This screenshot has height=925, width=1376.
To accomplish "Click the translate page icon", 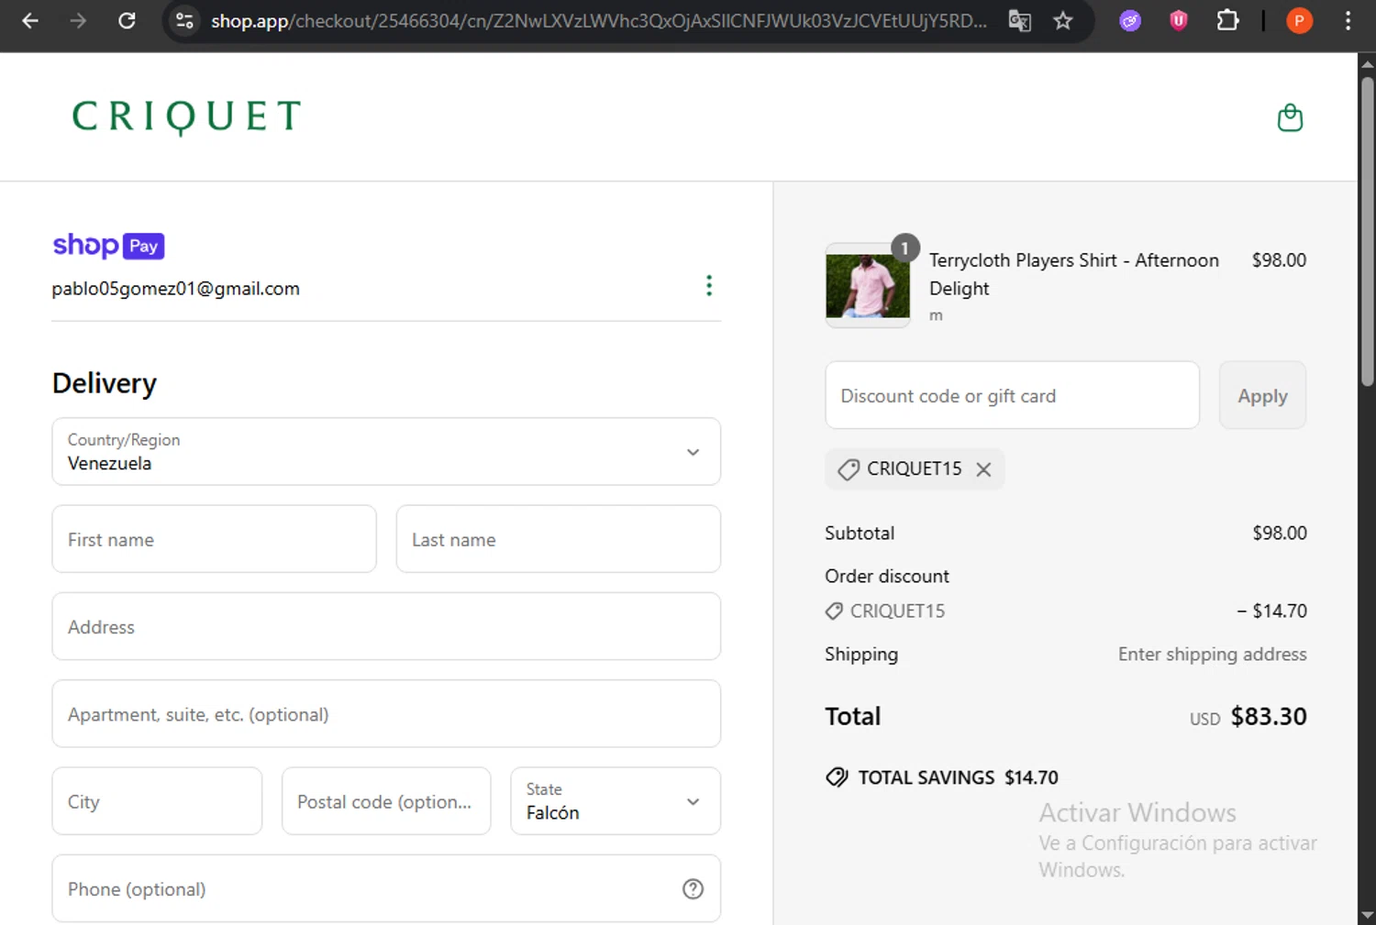I will click(1019, 20).
